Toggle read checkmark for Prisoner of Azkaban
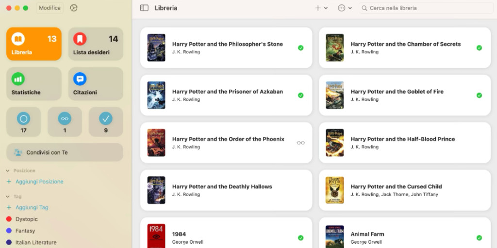The image size is (497, 248). point(301,95)
